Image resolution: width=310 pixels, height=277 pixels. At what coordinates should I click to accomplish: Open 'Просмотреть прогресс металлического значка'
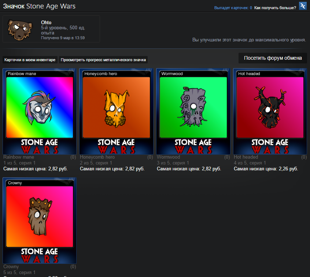coord(103,60)
